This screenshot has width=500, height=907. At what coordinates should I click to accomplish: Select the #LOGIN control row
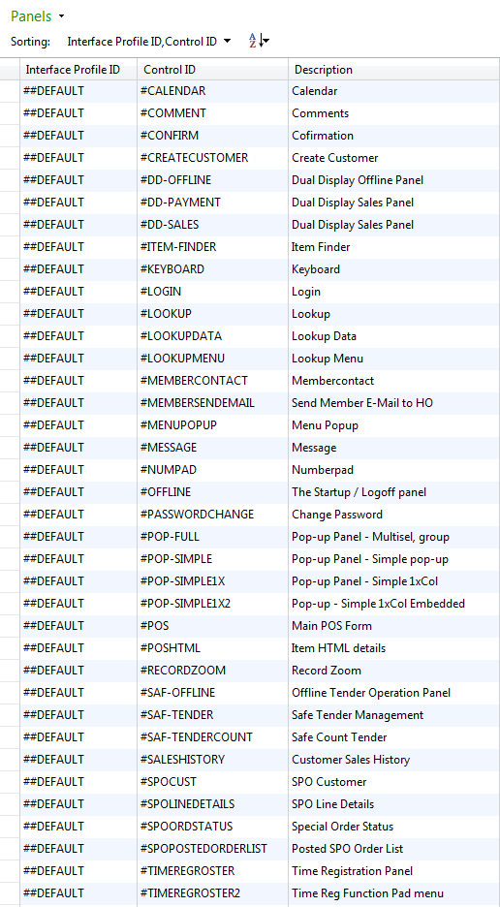(260, 292)
